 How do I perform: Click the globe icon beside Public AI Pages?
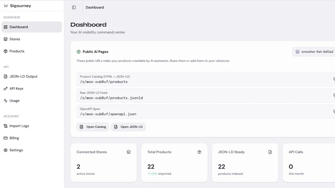pyautogui.click(x=79, y=52)
